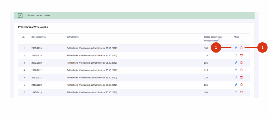Click the '180' hours value
Viewport: 269px width, 119px height.
tap(206, 48)
